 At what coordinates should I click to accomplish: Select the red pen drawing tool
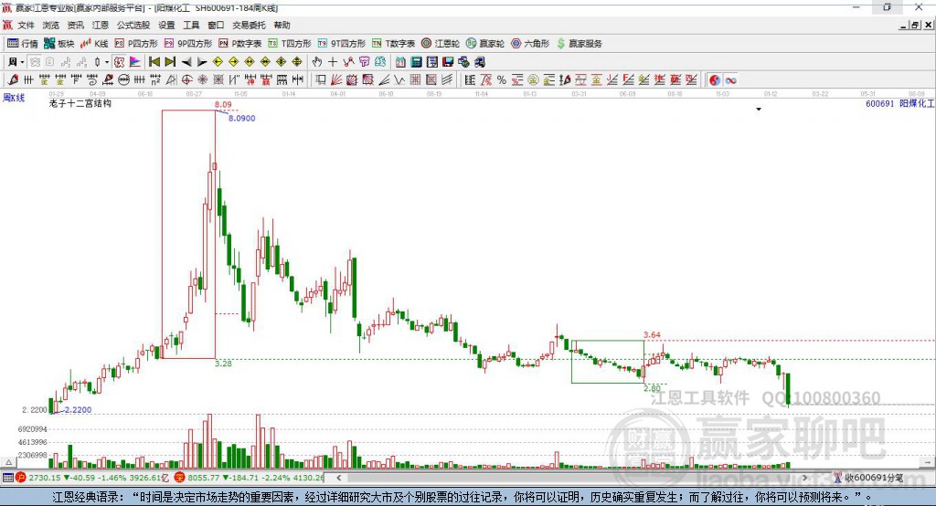[13, 80]
